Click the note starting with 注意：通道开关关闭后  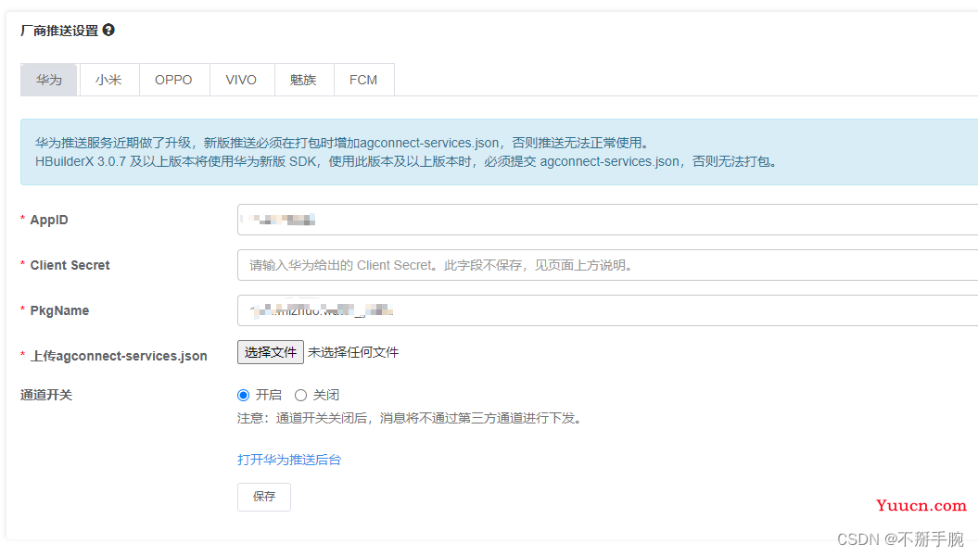point(412,418)
